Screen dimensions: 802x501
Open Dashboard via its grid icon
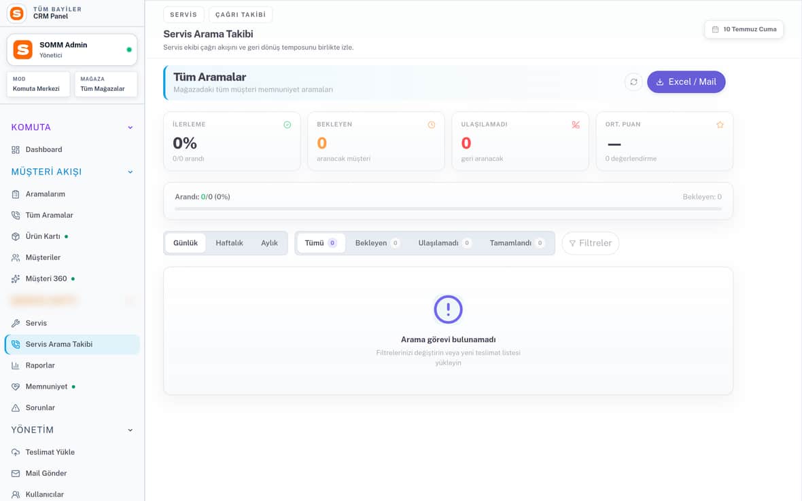[x=16, y=149]
